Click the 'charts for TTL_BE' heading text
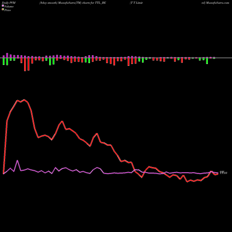 tap(94, 3)
